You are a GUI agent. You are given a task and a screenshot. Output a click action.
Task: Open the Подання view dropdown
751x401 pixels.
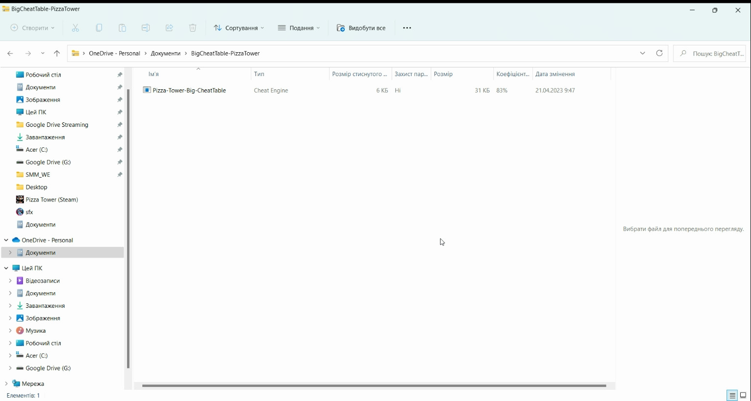pyautogui.click(x=299, y=28)
